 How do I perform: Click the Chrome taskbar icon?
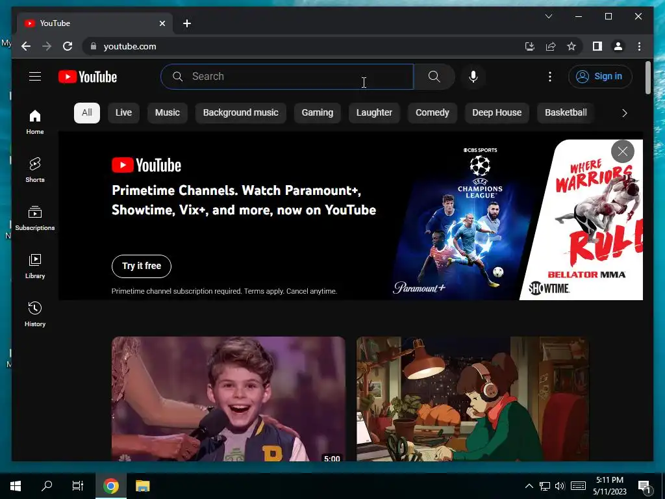[110, 486]
